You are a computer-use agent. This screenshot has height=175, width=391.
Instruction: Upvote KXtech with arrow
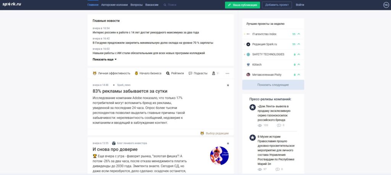[x=299, y=65]
